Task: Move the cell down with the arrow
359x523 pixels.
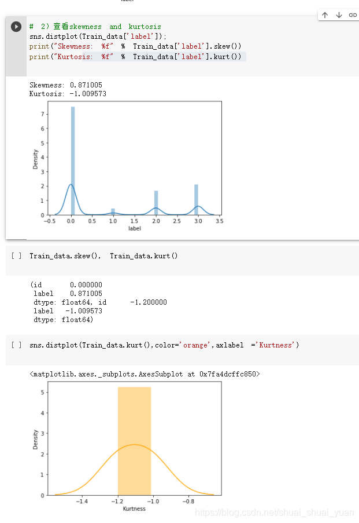Action: pos(339,15)
